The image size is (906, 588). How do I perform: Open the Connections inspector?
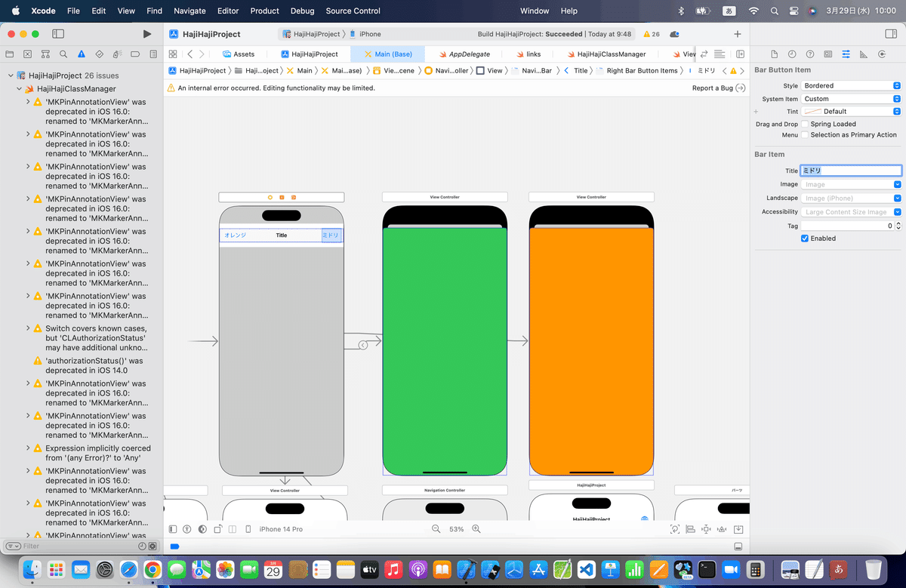point(882,54)
